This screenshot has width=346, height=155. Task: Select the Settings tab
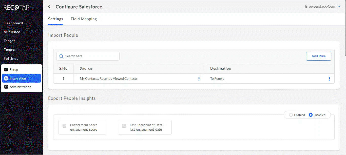click(55, 19)
